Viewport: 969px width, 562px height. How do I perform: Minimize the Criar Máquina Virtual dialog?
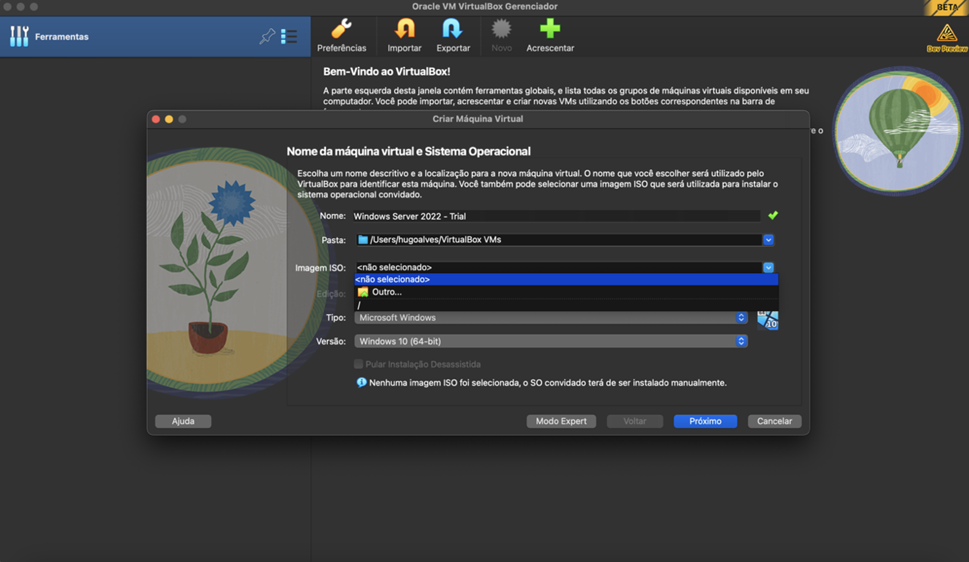169,119
